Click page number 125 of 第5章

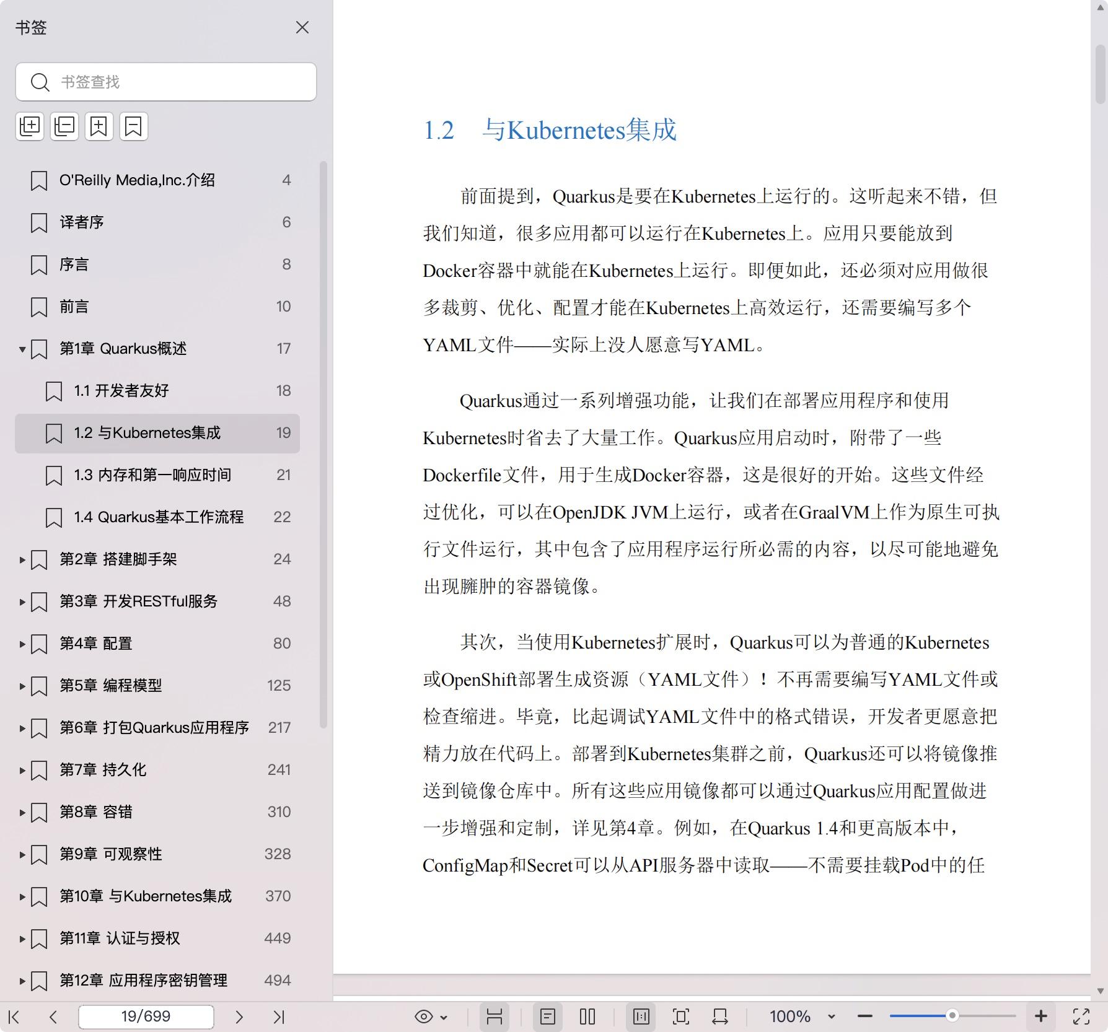coord(279,686)
